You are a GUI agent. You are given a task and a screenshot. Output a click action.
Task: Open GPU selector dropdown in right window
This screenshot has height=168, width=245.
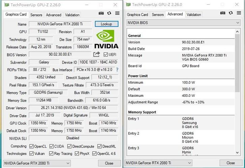158,163
